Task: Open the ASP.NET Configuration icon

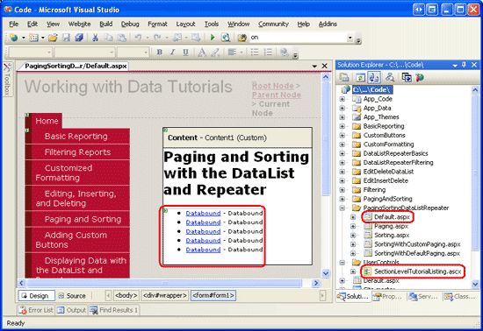Action: coord(420,77)
